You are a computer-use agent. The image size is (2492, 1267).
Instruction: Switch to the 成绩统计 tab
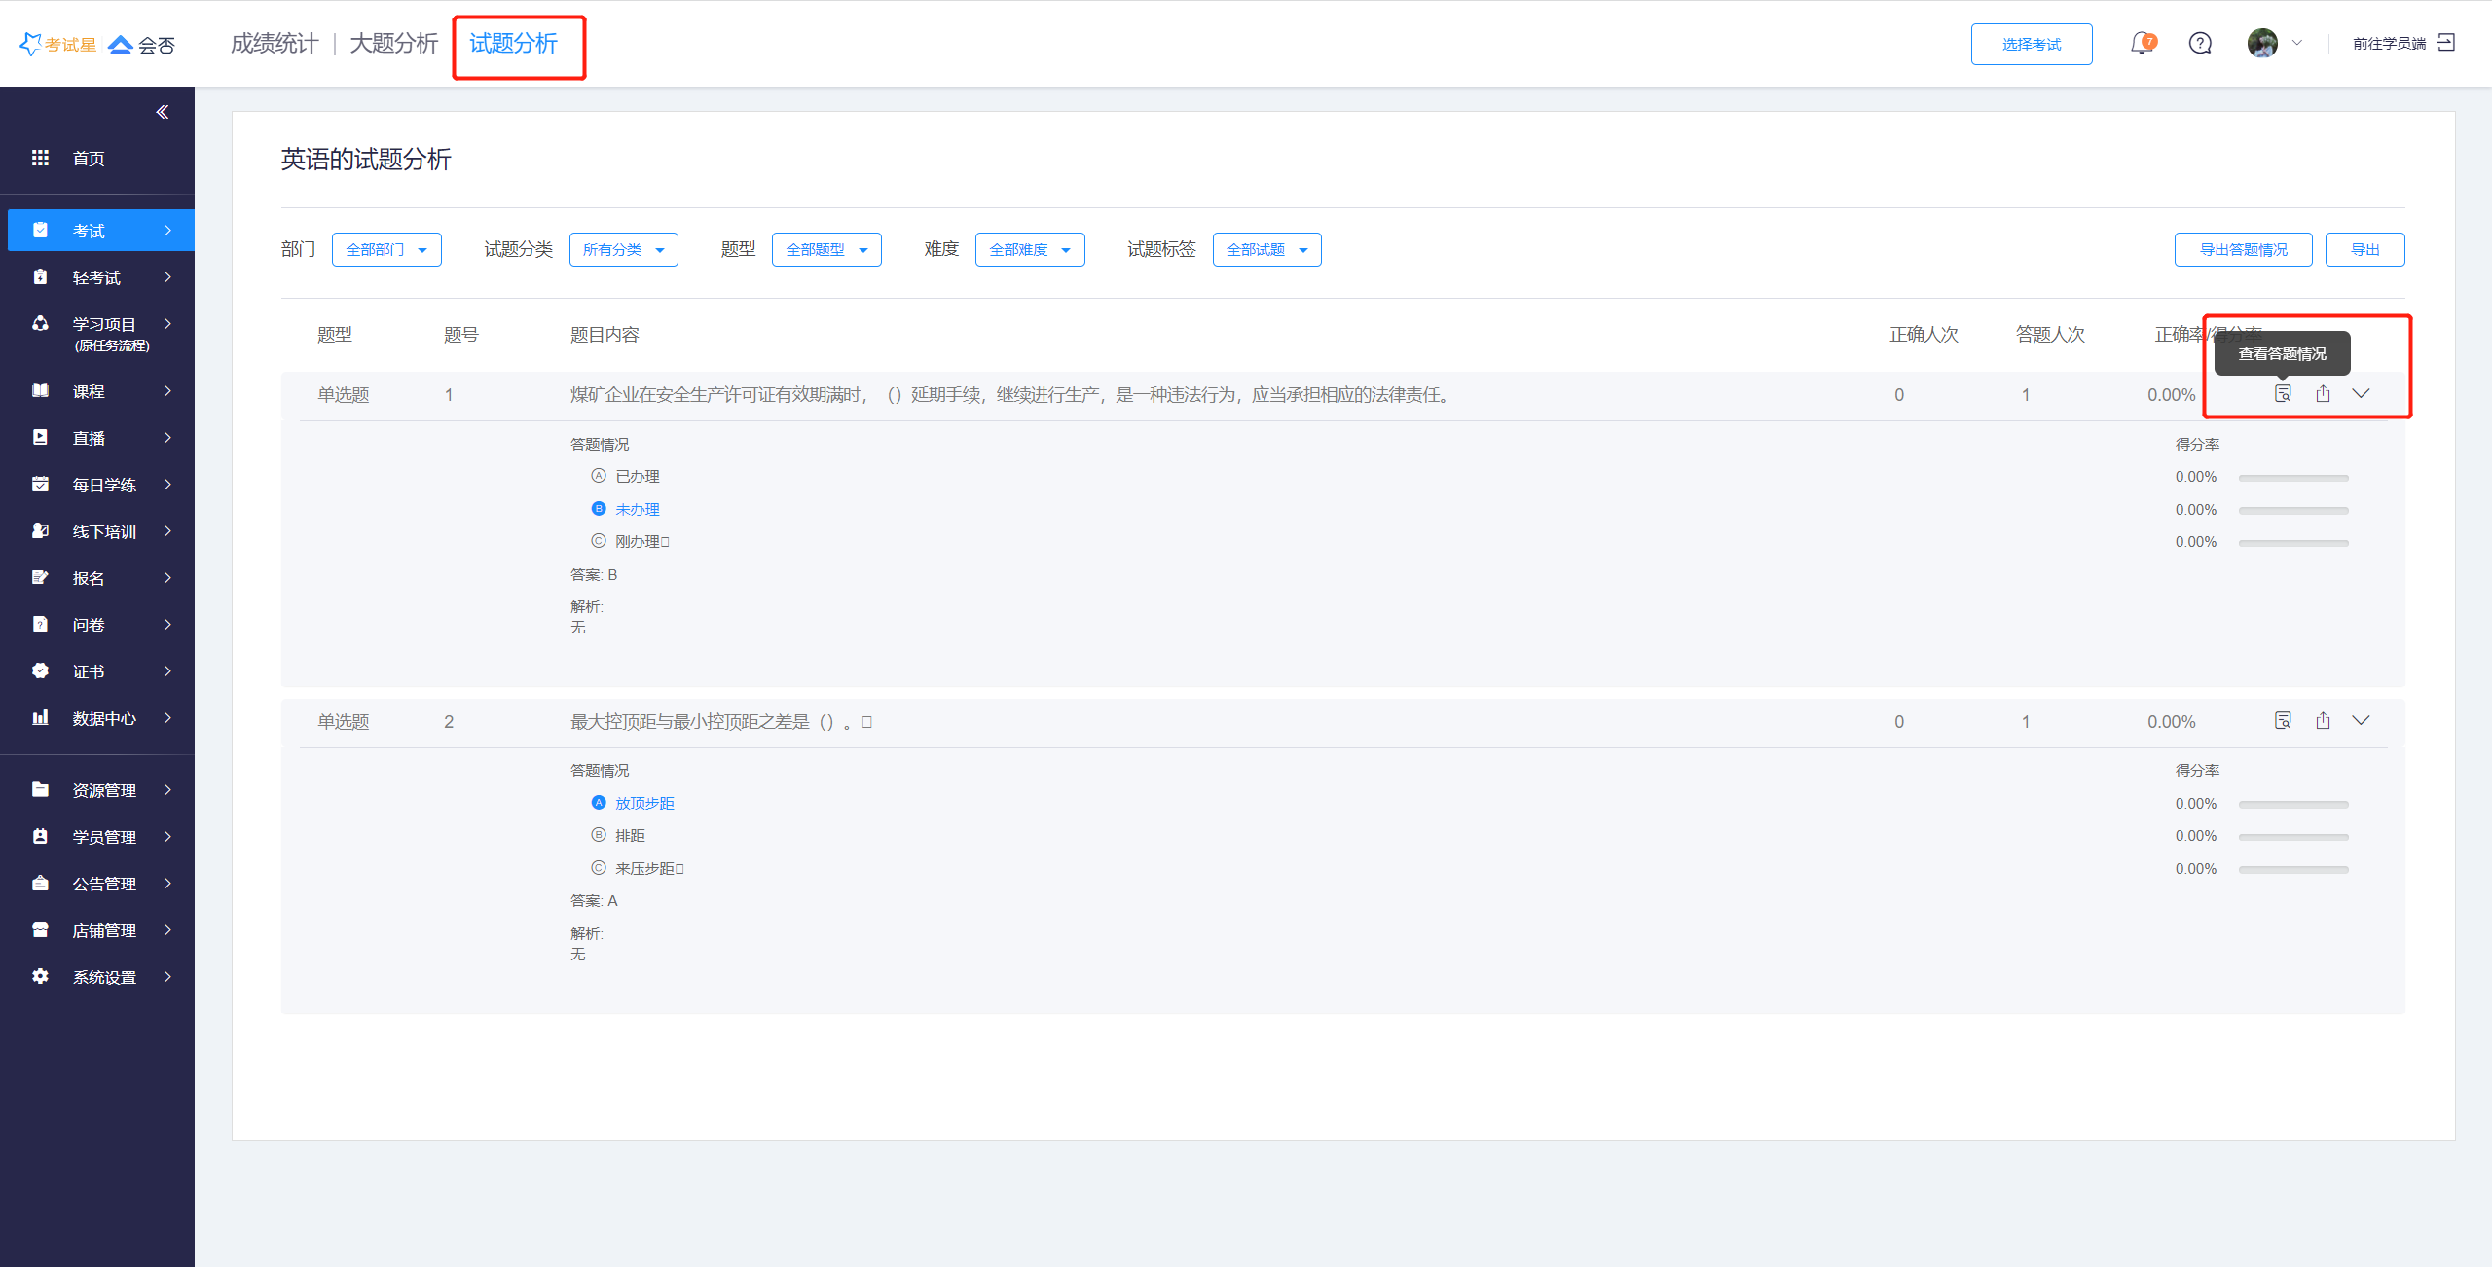274,44
